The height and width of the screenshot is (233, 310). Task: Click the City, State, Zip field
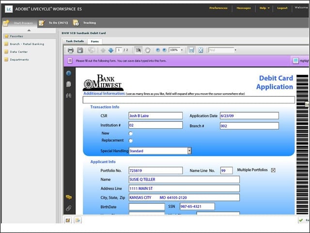pos(184,198)
